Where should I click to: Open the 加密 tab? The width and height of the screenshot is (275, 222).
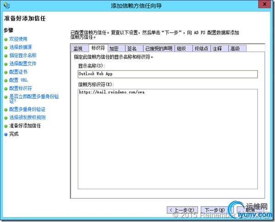pyautogui.click(x=117, y=49)
